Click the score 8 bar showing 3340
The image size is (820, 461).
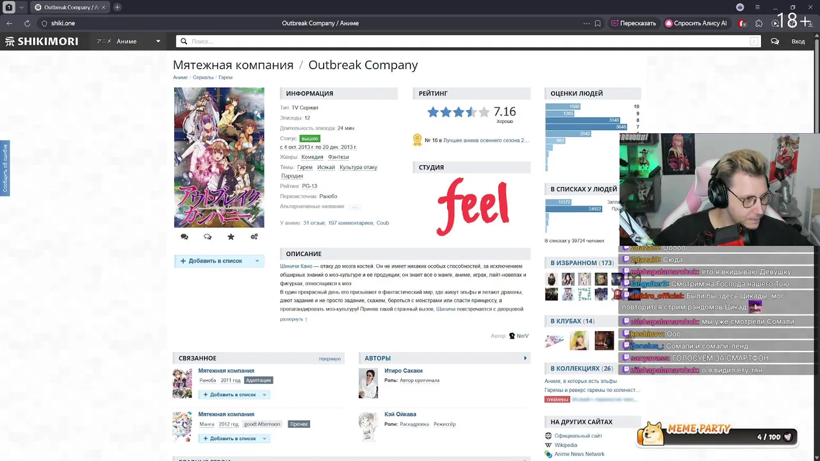click(x=583, y=120)
